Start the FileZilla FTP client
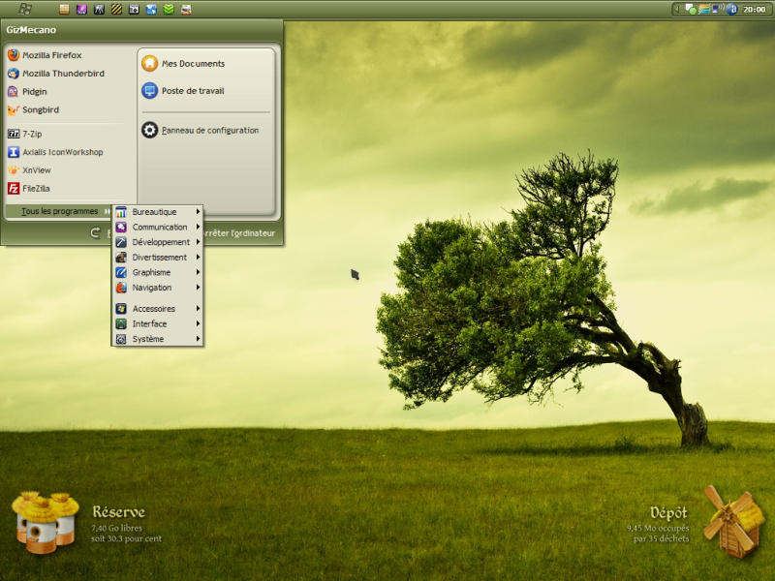This screenshot has width=775, height=581. (x=29, y=188)
